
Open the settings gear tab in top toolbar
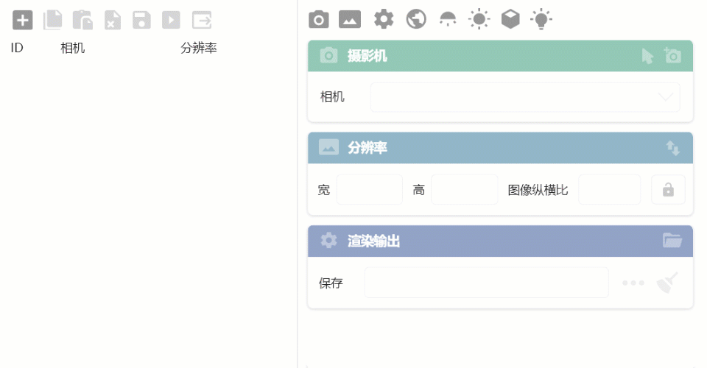384,19
